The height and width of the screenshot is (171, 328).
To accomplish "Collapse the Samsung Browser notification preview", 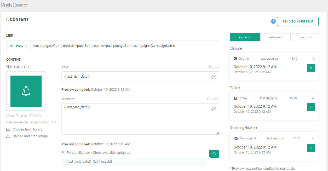I will (313, 139).
